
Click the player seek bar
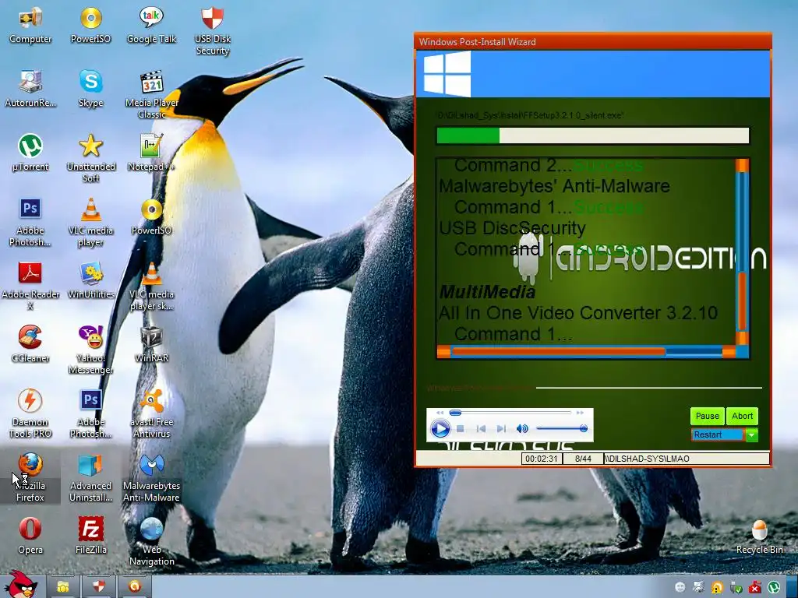[x=510, y=413]
